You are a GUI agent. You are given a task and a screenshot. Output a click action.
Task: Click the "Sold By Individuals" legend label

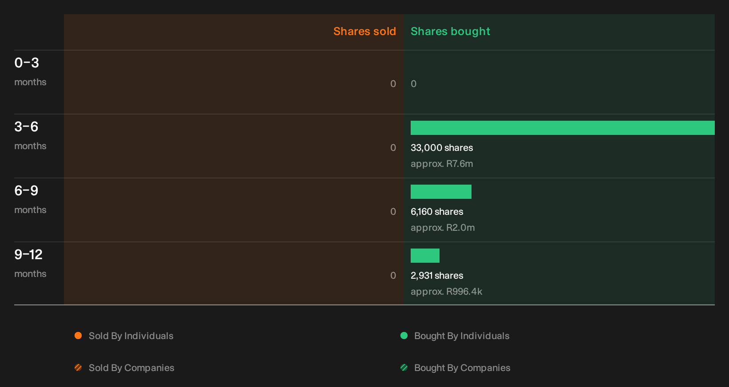click(131, 336)
